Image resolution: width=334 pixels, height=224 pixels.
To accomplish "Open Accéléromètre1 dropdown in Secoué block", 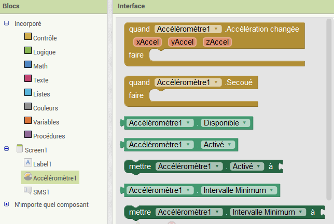I will (188, 82).
